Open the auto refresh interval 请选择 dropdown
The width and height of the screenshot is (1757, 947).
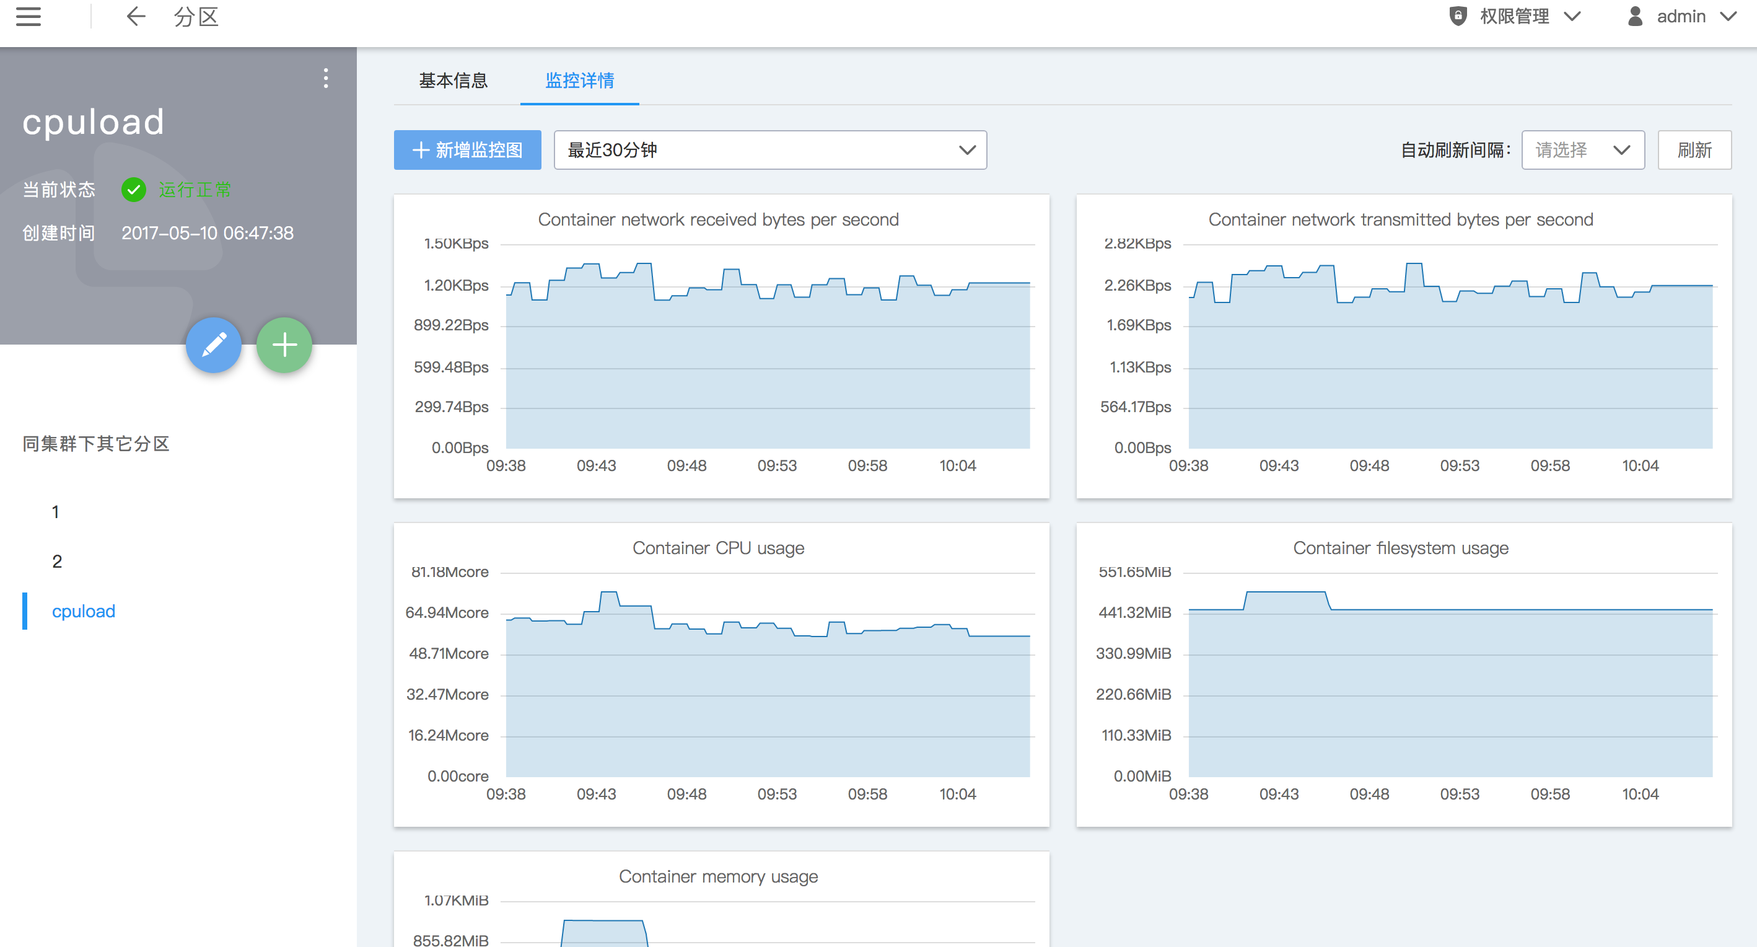point(1582,150)
